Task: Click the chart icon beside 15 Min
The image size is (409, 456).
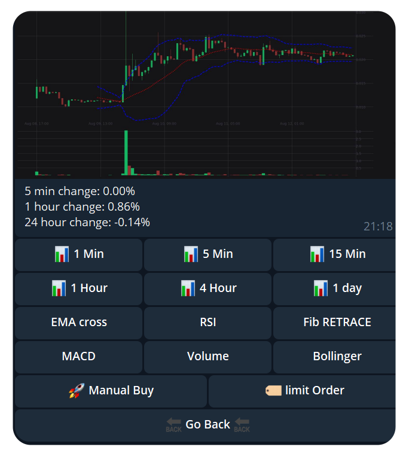Action: coord(317,254)
